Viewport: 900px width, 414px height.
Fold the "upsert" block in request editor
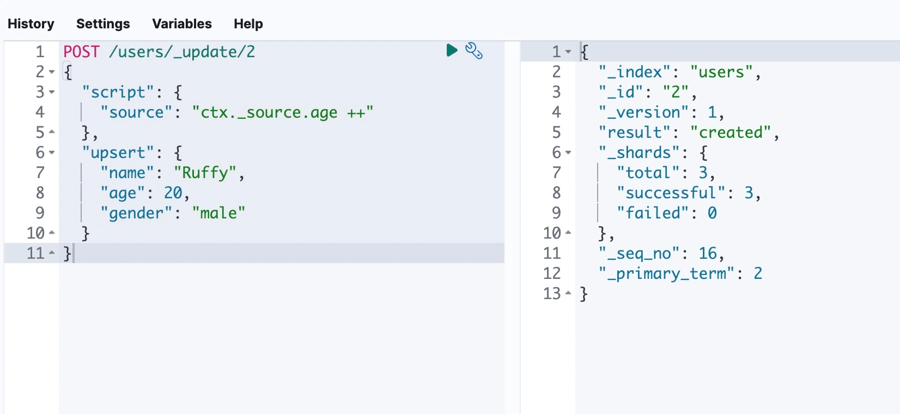point(52,153)
